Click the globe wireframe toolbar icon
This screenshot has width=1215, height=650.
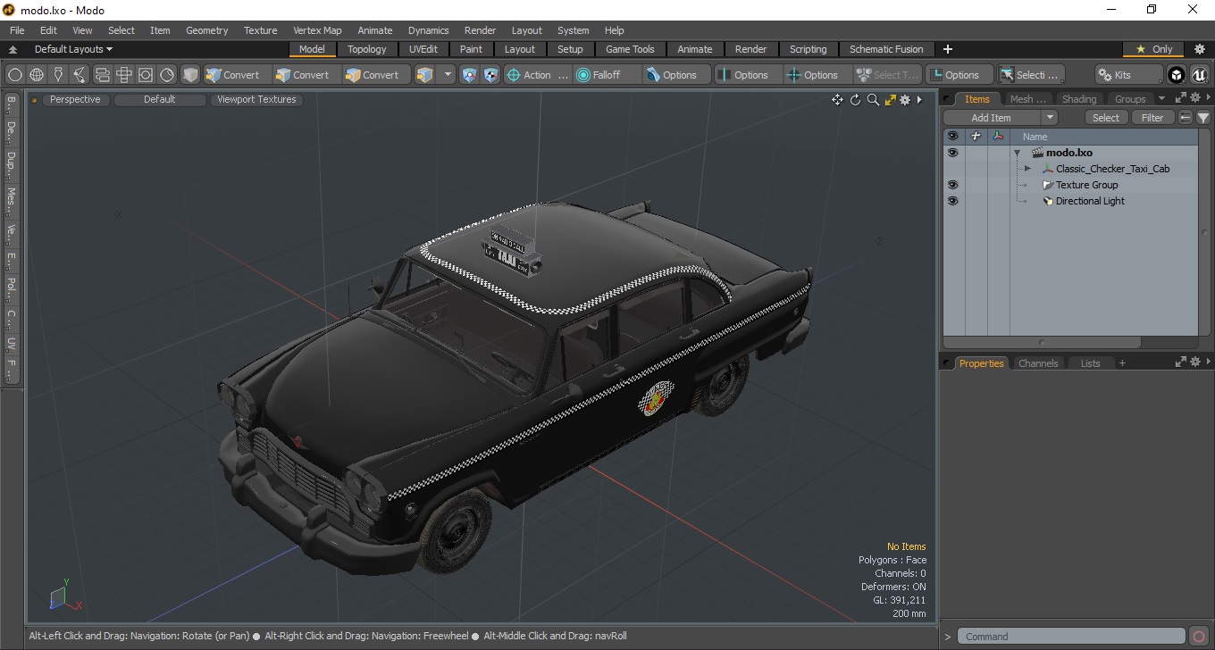pos(37,75)
